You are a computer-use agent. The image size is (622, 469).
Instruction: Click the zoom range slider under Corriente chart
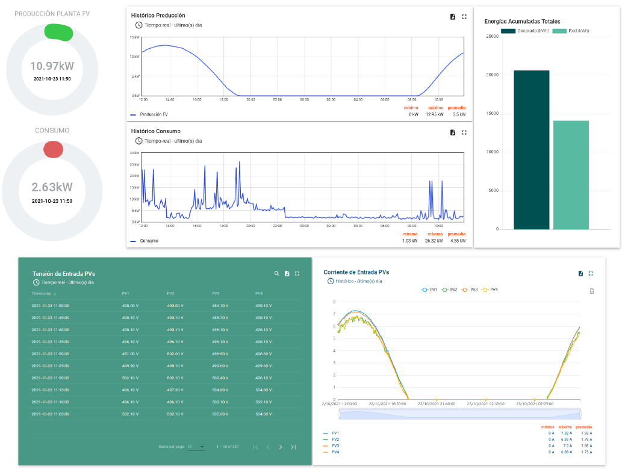click(x=459, y=414)
